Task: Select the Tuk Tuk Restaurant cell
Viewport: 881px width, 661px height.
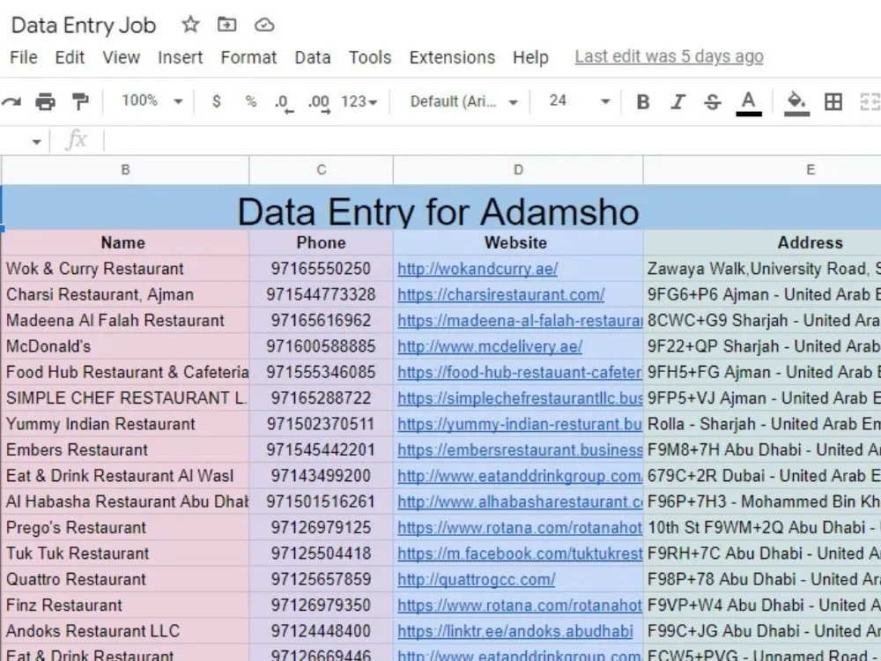Action: (x=125, y=553)
